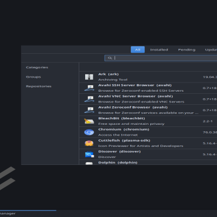
Task: Click "Browse for Zeroconf-enabled VNC Servers" description
Action: point(141,101)
